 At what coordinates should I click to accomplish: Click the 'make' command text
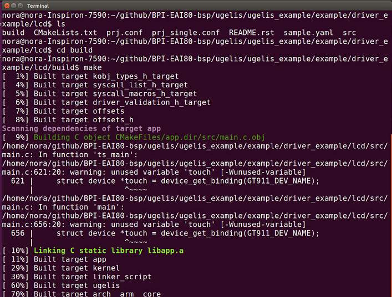(x=93, y=67)
